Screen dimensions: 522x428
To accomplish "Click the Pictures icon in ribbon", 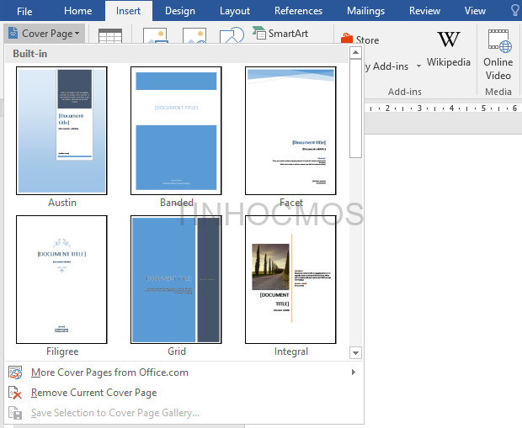I will click(155, 35).
